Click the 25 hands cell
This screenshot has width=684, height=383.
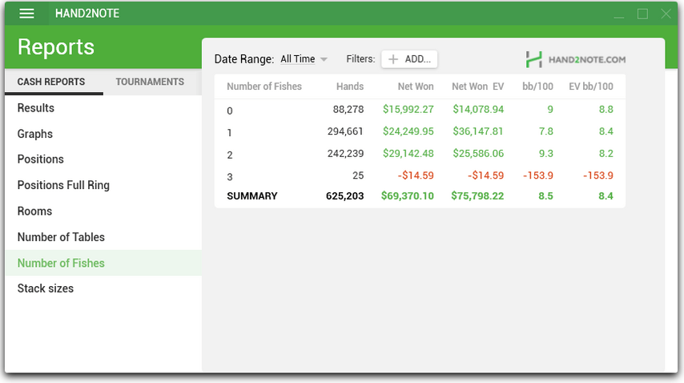click(358, 175)
